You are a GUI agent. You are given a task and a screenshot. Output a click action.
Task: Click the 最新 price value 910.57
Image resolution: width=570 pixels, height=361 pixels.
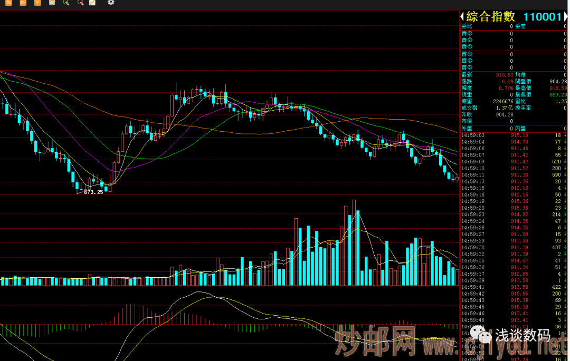point(505,75)
